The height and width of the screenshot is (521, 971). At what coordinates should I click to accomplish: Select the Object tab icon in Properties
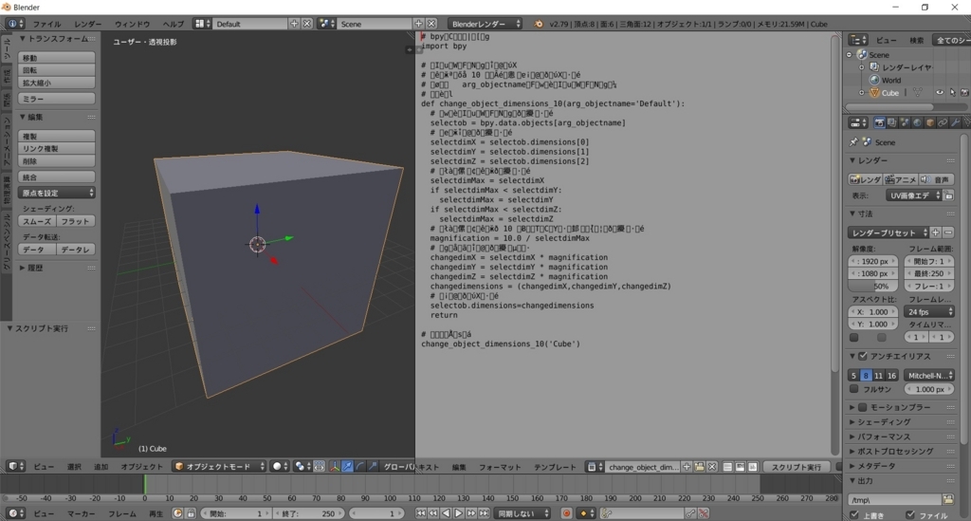click(929, 122)
